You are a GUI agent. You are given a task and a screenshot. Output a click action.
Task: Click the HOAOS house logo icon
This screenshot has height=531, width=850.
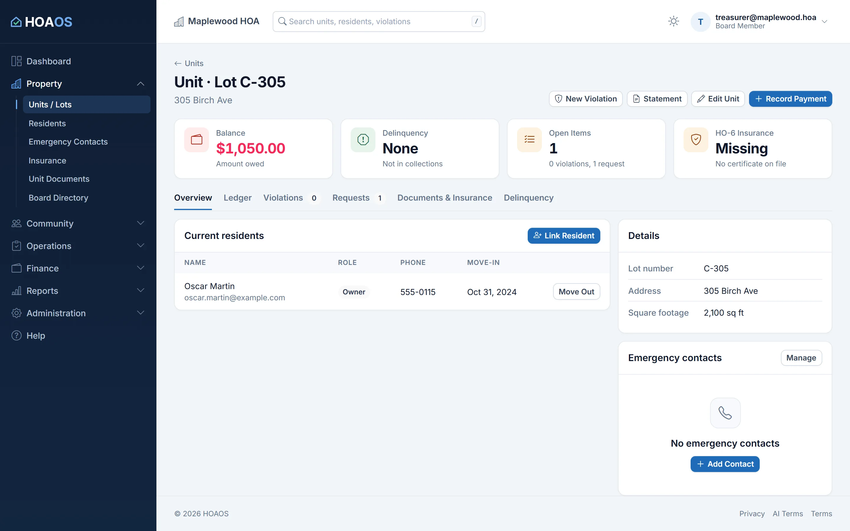coord(16,22)
